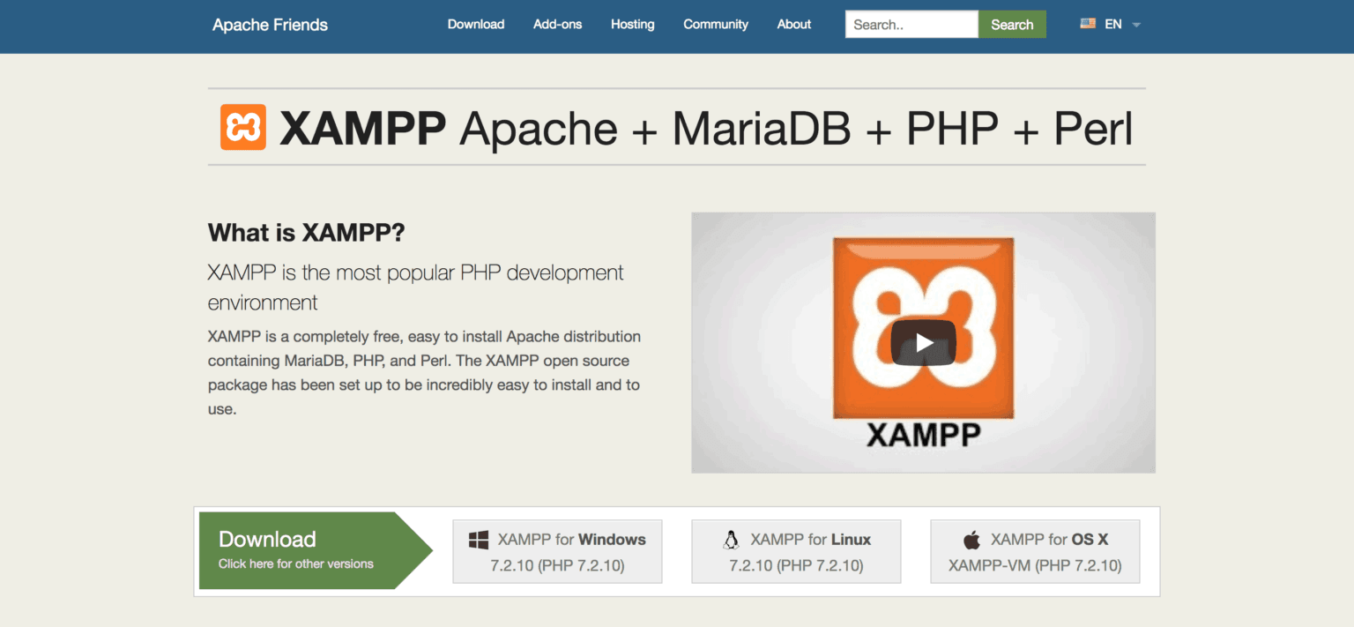Image resolution: width=1354 pixels, height=627 pixels.
Task: Open the Community menu
Action: [x=715, y=25]
